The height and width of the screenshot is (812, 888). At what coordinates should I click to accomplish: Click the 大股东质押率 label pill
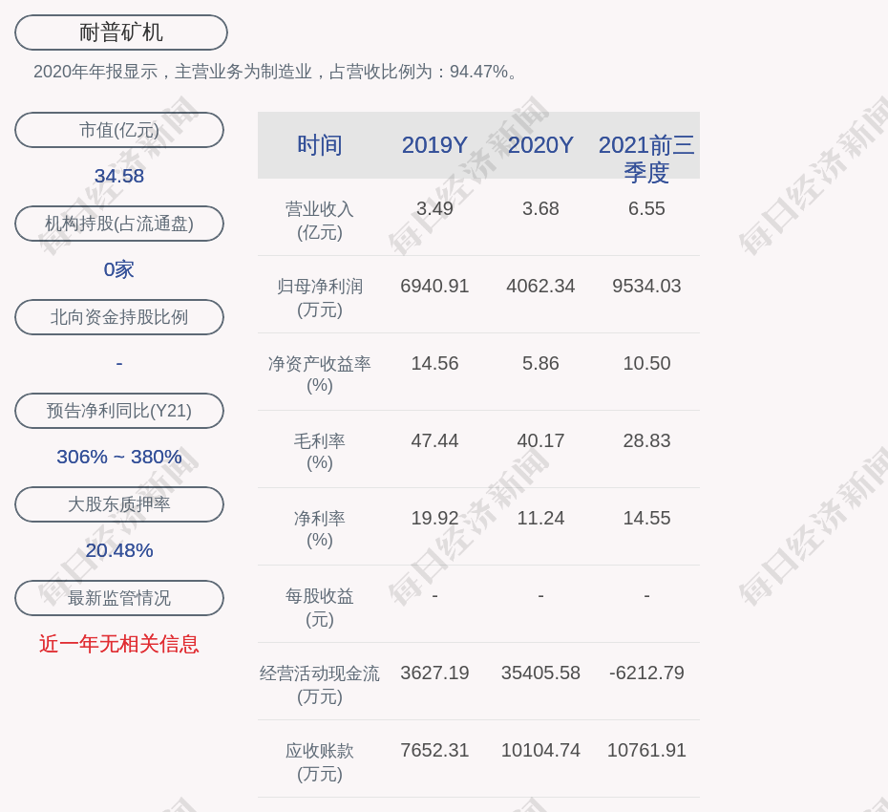pyautogui.click(x=119, y=504)
